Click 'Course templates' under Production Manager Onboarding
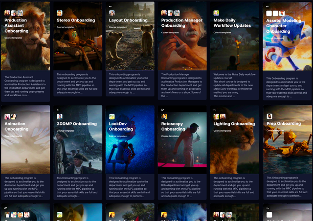This screenshot has height=221, width=313. (170, 33)
